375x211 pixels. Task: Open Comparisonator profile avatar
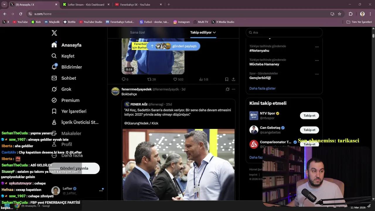(254, 144)
